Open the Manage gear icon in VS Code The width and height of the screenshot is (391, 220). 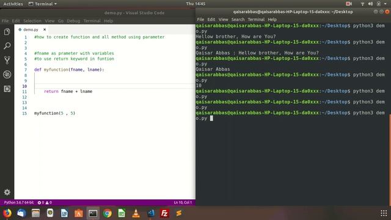[x=7, y=192]
